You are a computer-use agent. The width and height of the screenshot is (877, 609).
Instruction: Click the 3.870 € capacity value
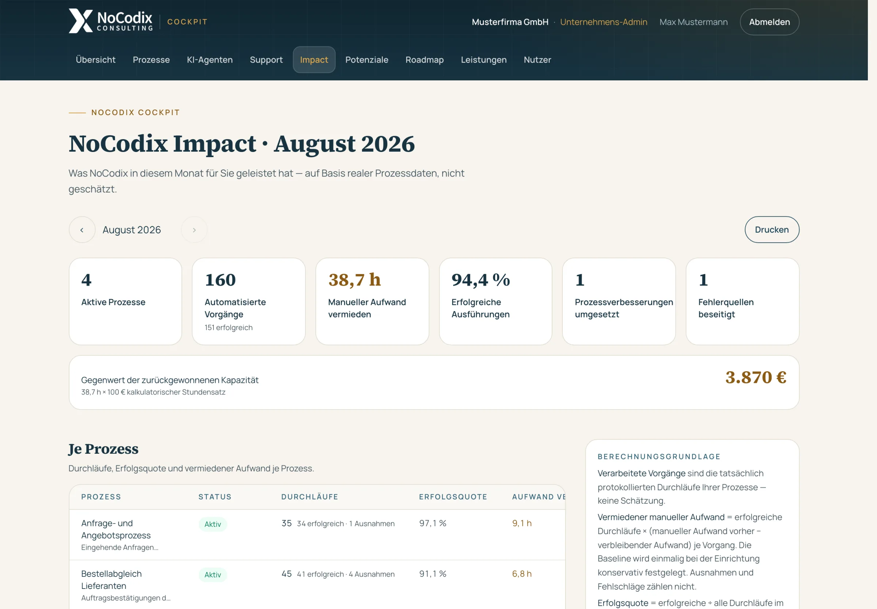(756, 377)
